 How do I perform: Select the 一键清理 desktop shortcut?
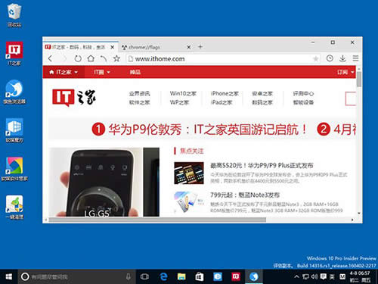pyautogui.click(x=14, y=208)
